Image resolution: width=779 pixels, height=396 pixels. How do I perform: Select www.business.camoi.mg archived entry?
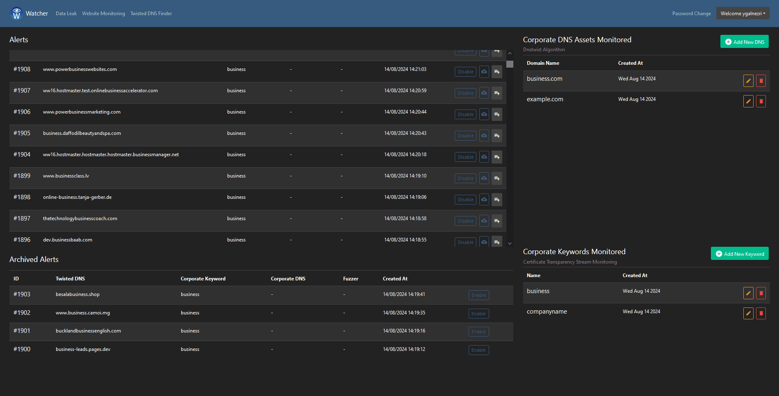[x=83, y=313]
